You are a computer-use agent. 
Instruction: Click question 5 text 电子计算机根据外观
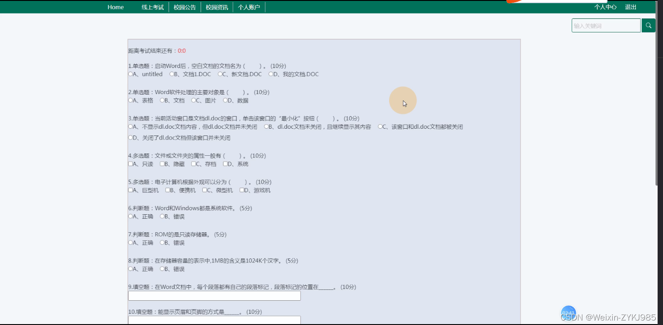pos(200,182)
